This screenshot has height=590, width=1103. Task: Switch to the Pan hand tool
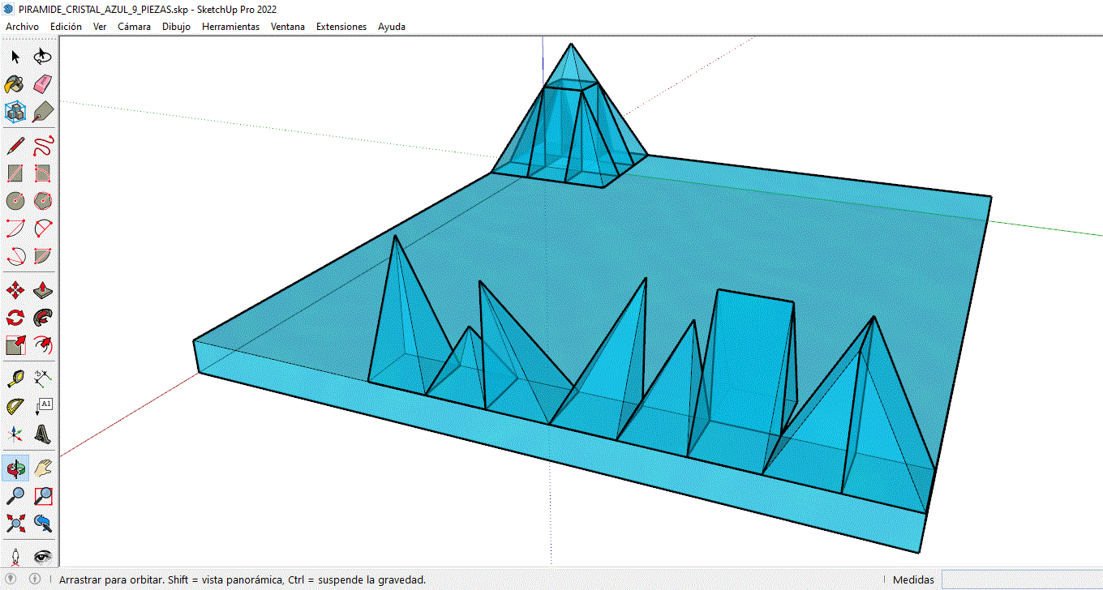pos(44,468)
